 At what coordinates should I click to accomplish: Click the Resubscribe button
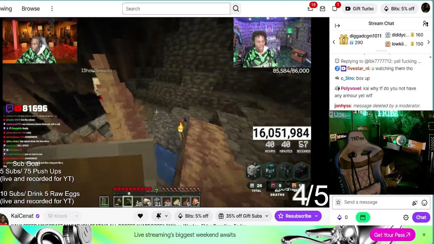point(294,216)
